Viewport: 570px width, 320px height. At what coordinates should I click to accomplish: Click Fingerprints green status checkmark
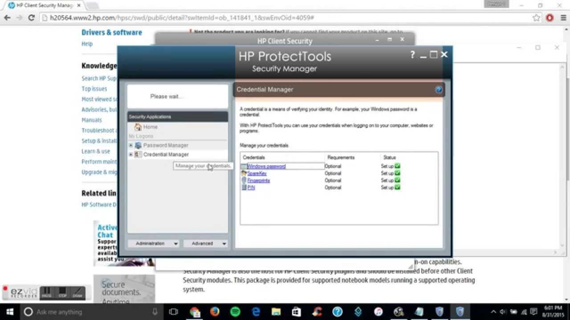pos(397,180)
